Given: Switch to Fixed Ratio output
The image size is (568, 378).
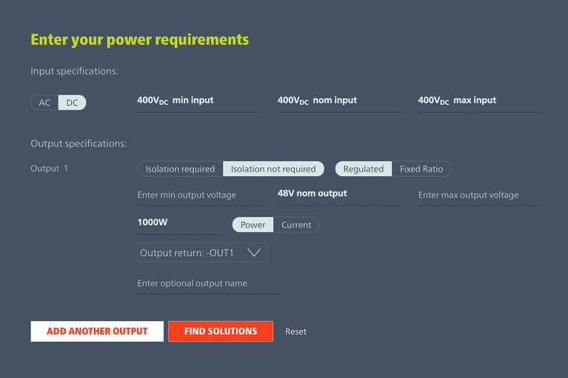Looking at the screenshot, I should point(421,169).
